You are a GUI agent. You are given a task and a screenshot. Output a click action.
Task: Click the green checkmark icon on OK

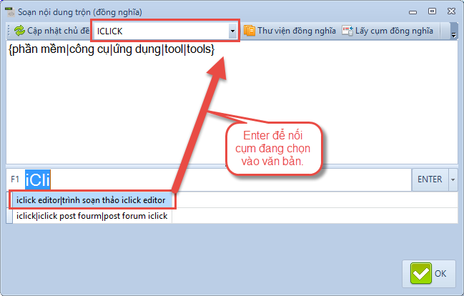coord(421,273)
